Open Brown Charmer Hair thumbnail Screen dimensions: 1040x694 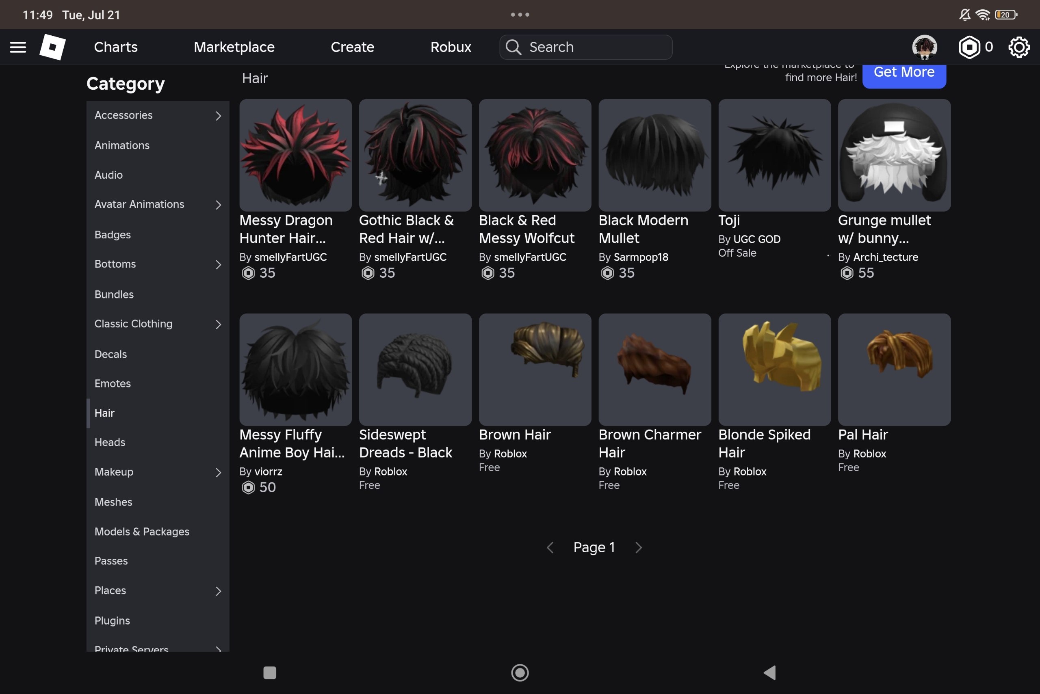click(655, 370)
